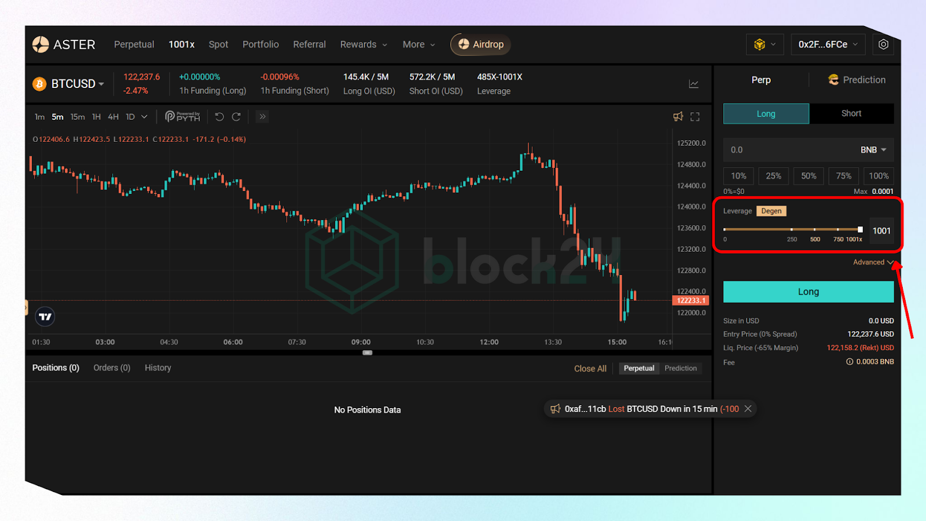Screen dimensions: 926x521
Task: Click the chart undo arrow icon
Action: (219, 117)
